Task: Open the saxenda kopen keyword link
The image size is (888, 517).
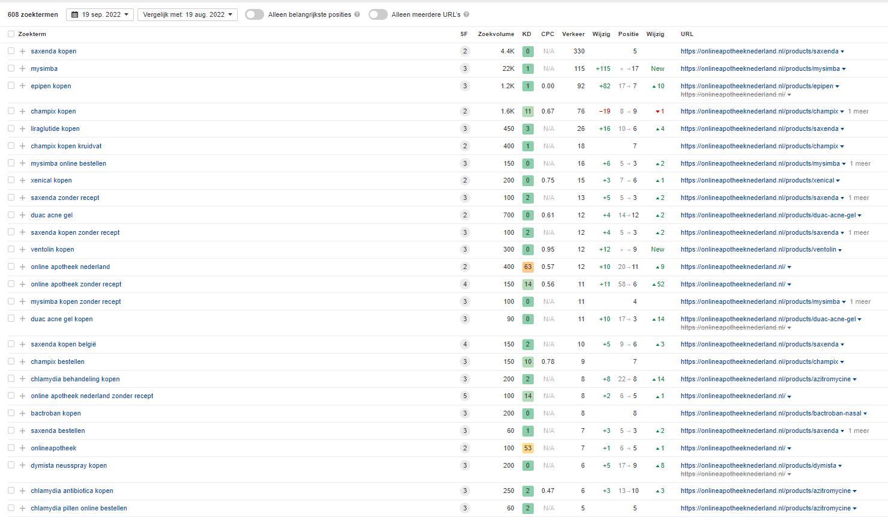Action: [53, 51]
